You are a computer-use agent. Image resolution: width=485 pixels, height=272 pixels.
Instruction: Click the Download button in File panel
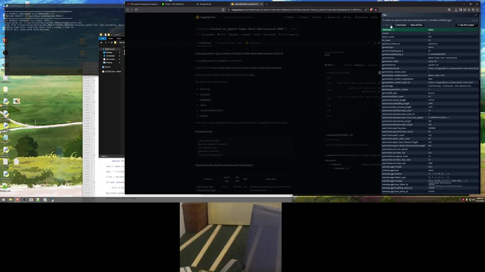click(401, 25)
